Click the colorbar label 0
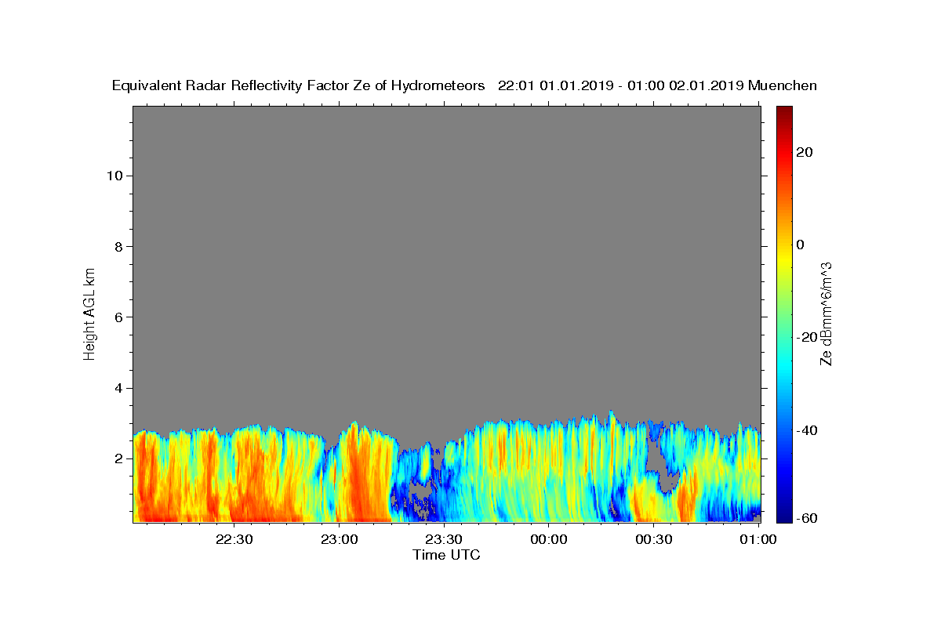 [801, 245]
